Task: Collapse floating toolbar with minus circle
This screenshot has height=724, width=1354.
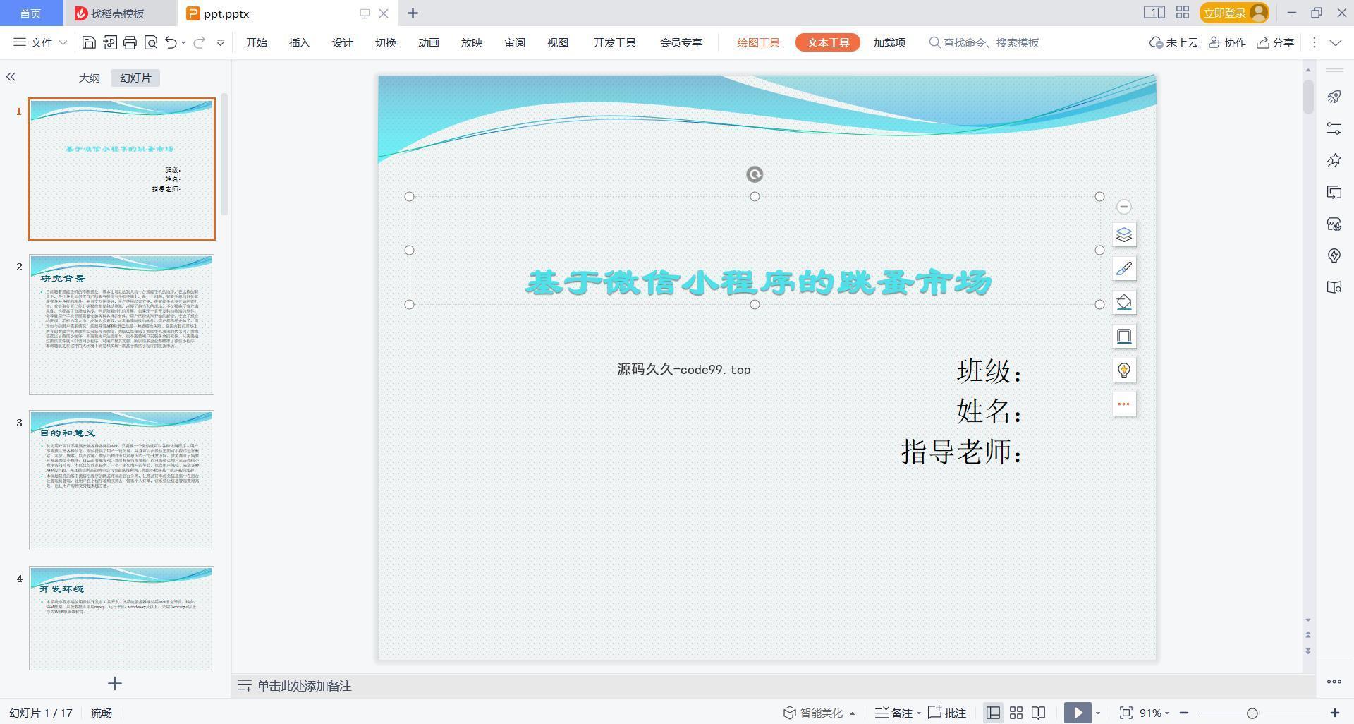Action: coord(1124,207)
